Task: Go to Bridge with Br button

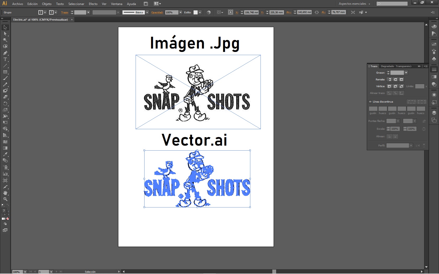Action: (x=146, y=4)
